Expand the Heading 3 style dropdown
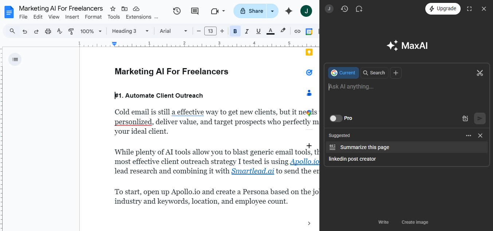Image resolution: width=493 pixels, height=231 pixels. pos(130,31)
